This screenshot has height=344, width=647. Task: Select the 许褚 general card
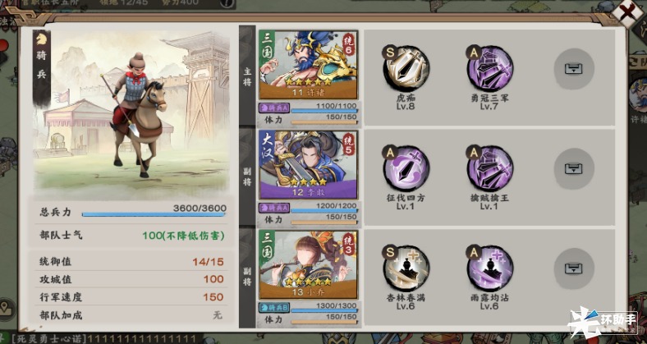pos(308,65)
